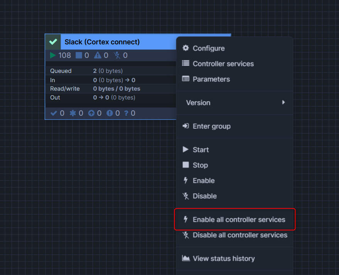The width and height of the screenshot is (339, 275).
Task: Choose Enable menu entry
Action: tap(234, 181)
